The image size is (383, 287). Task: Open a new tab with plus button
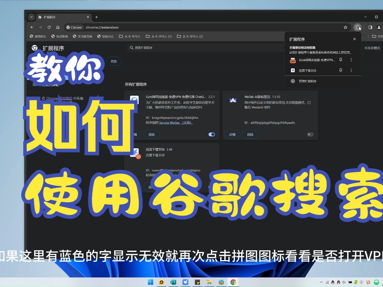(97, 17)
